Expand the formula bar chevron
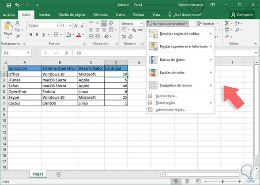The height and width of the screenshot is (185, 260). [256, 53]
